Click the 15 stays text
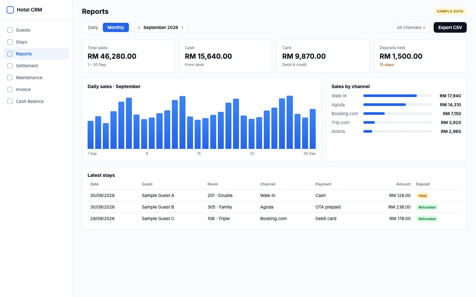The width and height of the screenshot is (476, 297). [387, 65]
